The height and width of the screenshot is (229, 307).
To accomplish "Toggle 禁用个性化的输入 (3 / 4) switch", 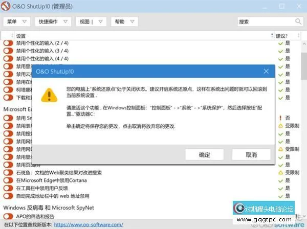I will coord(8,51).
